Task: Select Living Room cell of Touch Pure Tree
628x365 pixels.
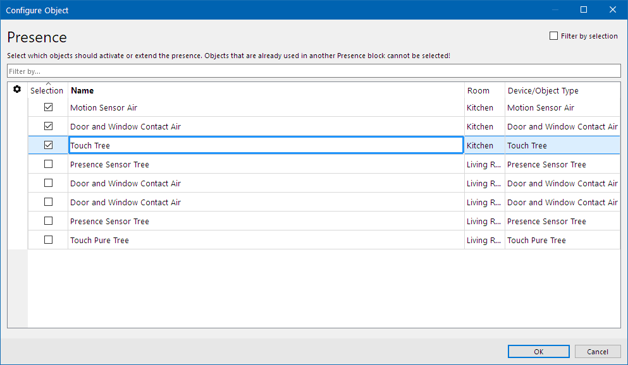Action: (x=484, y=240)
